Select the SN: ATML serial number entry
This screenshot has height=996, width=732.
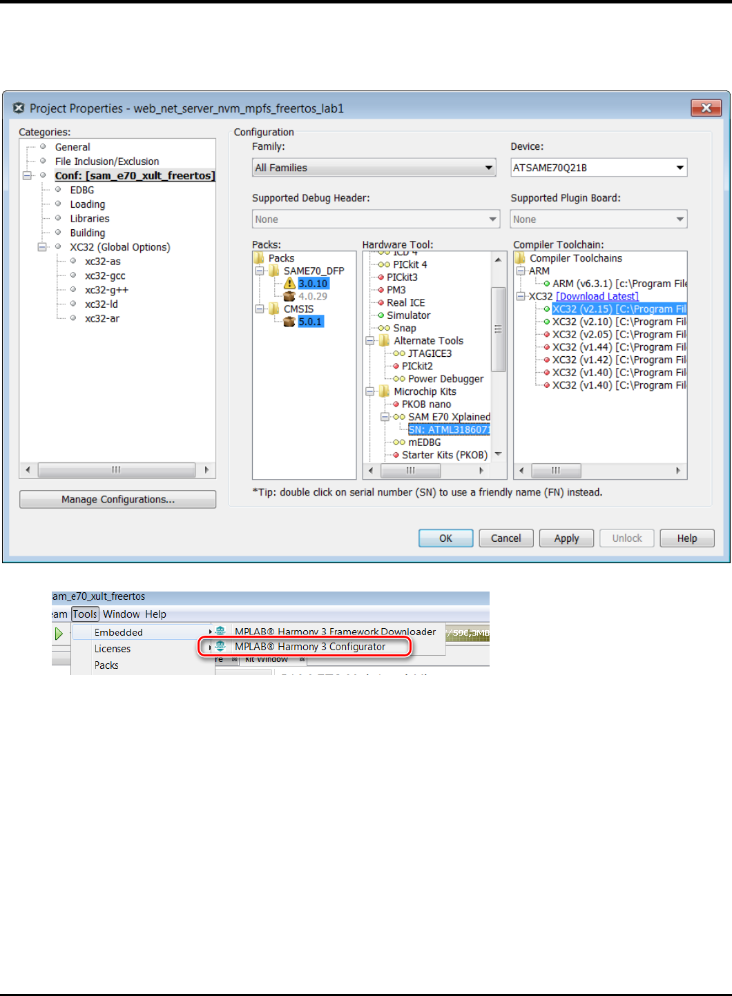point(449,430)
